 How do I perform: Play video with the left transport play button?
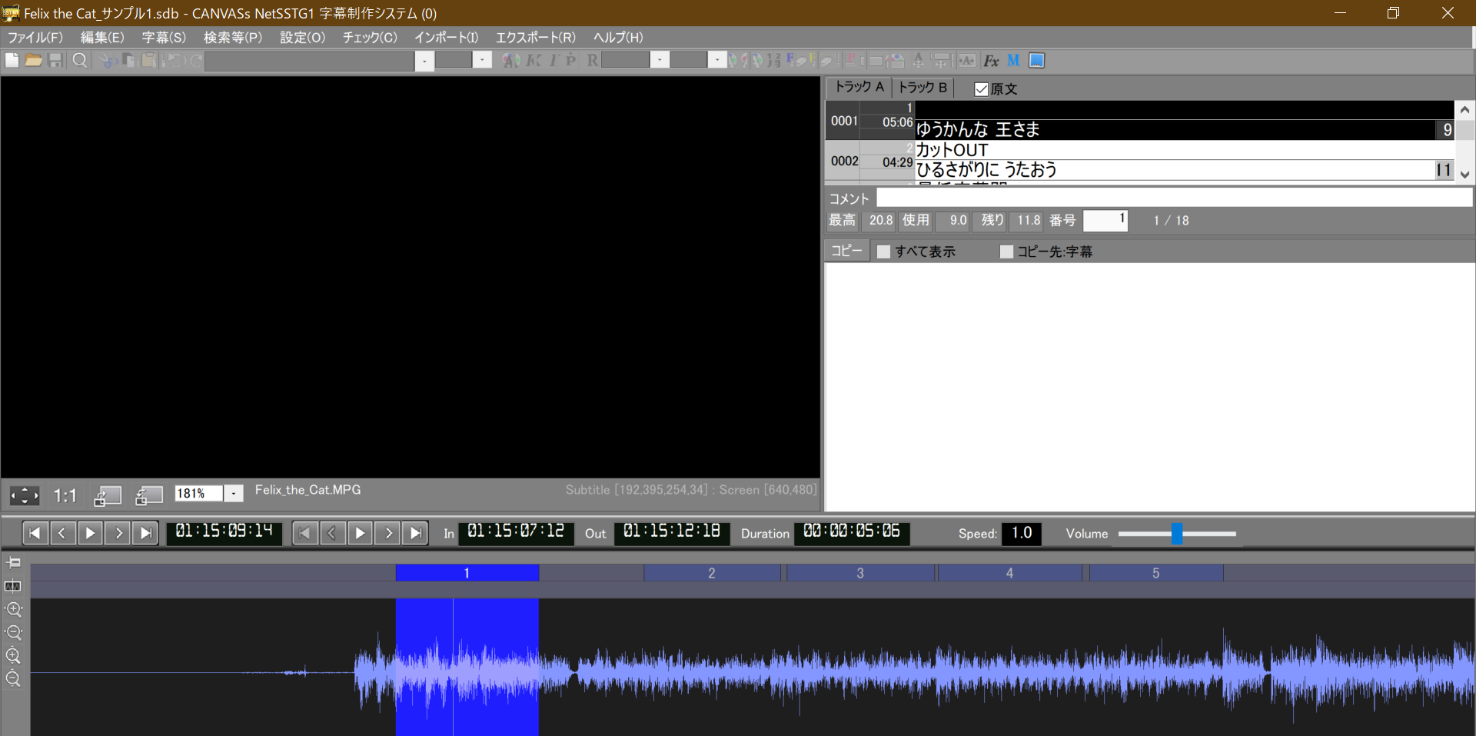pyautogui.click(x=90, y=533)
